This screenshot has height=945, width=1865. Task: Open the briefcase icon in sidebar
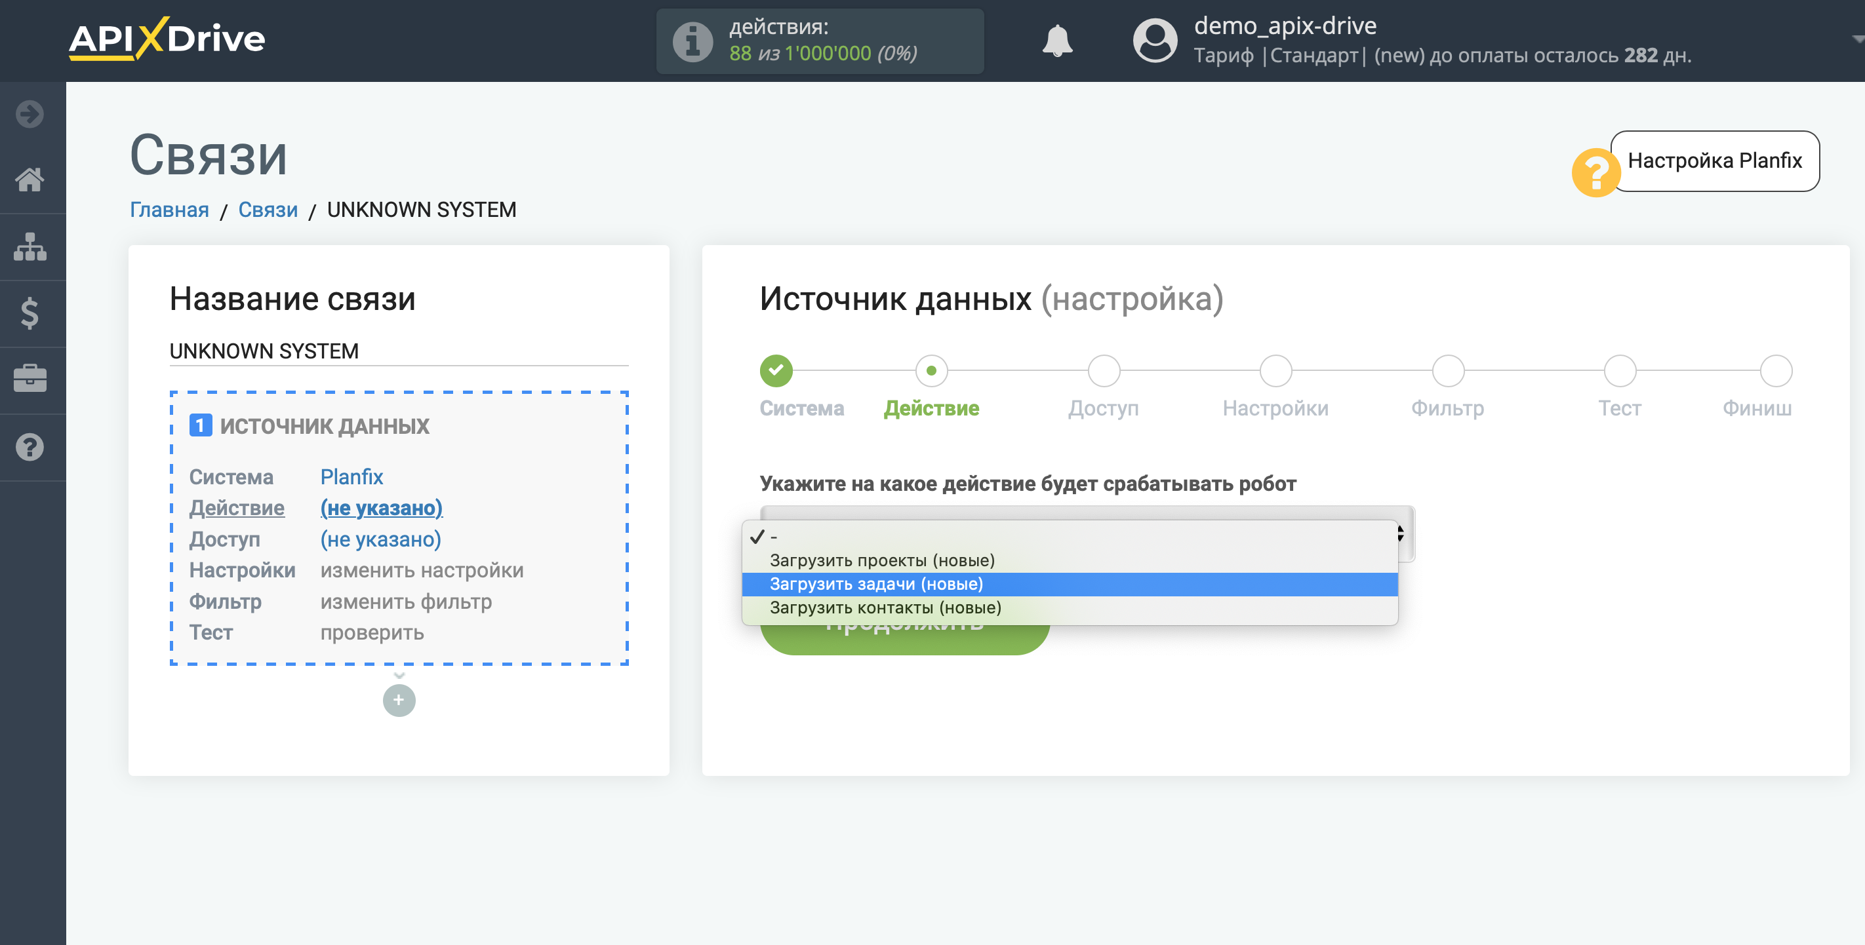click(30, 379)
